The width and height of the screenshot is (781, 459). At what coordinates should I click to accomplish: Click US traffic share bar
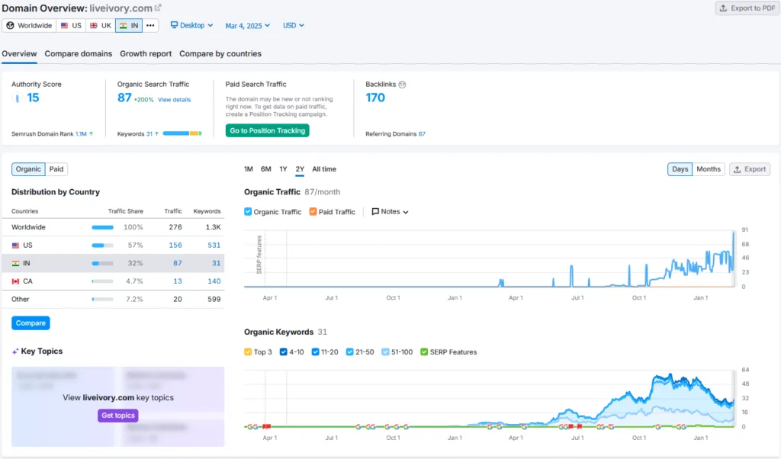coord(103,246)
